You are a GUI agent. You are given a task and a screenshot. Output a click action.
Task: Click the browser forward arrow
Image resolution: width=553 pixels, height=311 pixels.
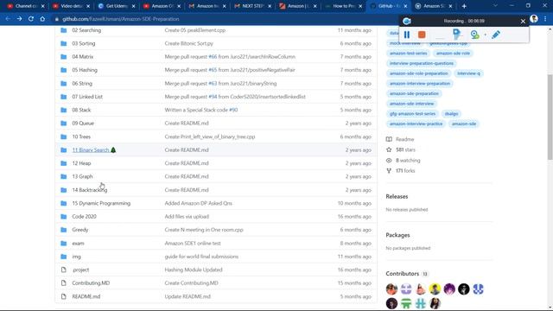pos(19,19)
